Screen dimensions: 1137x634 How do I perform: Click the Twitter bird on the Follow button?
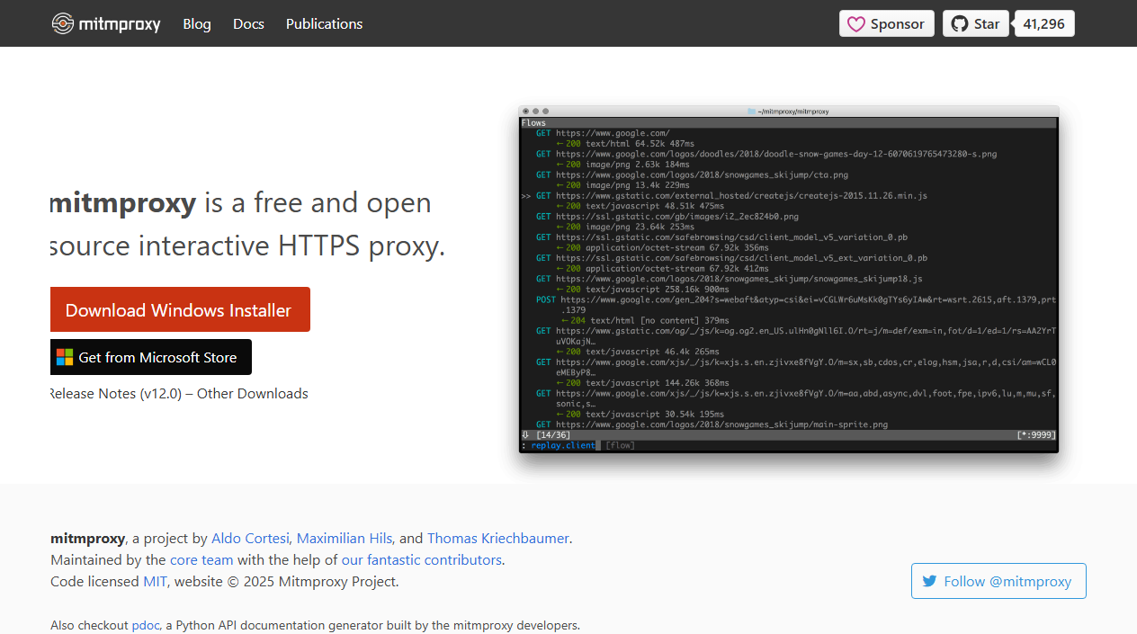click(x=930, y=581)
